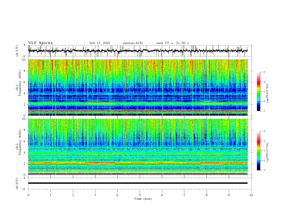Click the ch.1 voltage waveform trace
Viewport: 283px width, 219px height.
[x=138, y=51]
